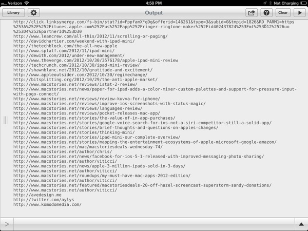Screen dimensions: 308x231
Task: Open help with the question mark icon
Action: pyautogui.click(x=266, y=13)
